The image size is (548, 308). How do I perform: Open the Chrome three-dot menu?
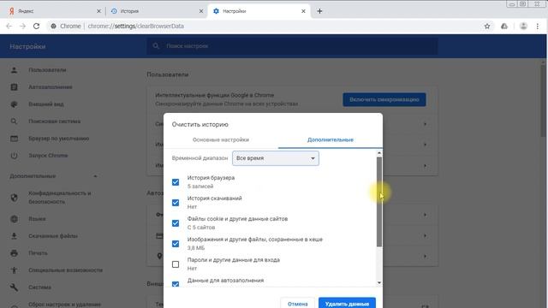point(538,27)
